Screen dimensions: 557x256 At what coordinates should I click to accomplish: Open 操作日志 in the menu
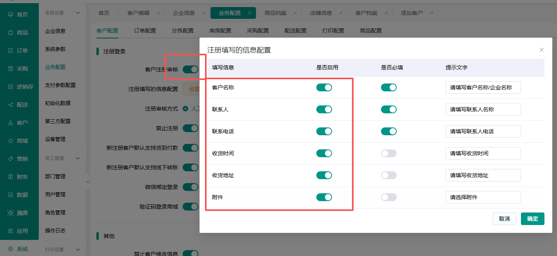55,231
